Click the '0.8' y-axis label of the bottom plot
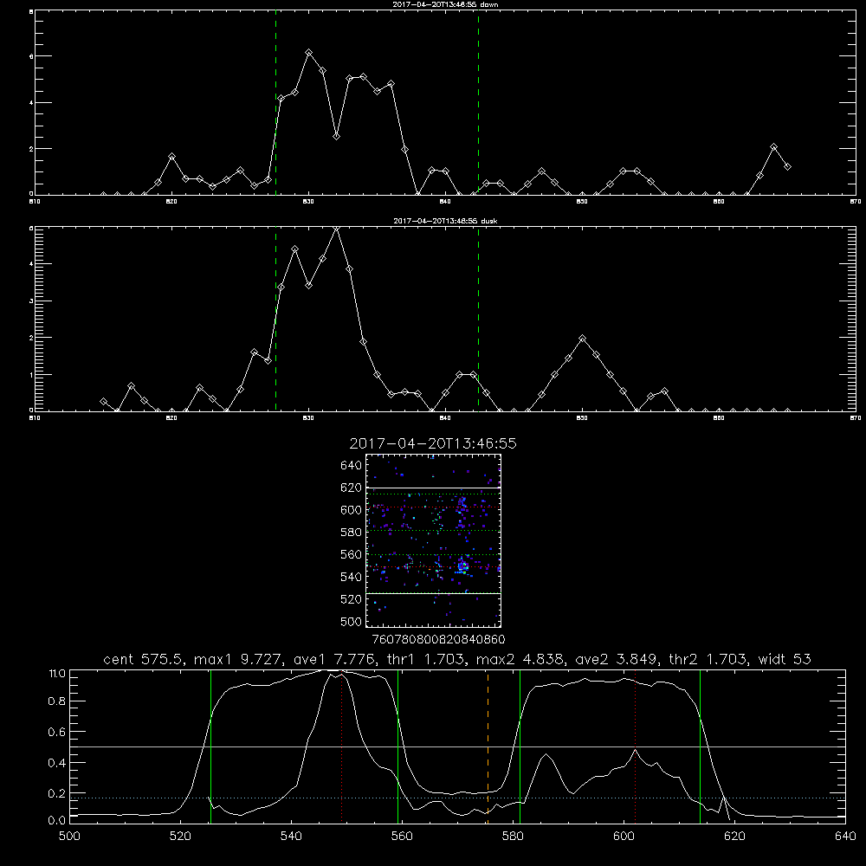The image size is (866, 866). tap(57, 701)
